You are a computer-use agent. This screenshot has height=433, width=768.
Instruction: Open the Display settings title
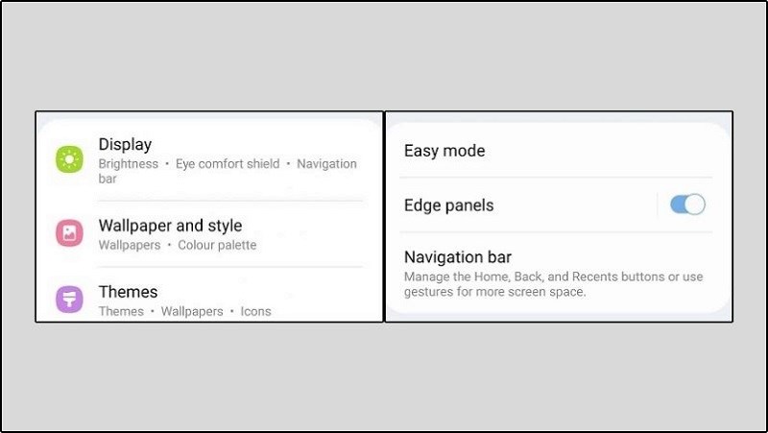tap(125, 145)
